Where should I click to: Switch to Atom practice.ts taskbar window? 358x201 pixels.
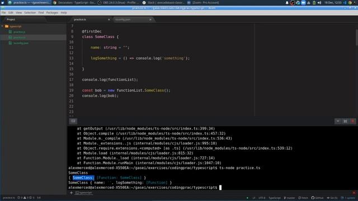coord(29,3)
